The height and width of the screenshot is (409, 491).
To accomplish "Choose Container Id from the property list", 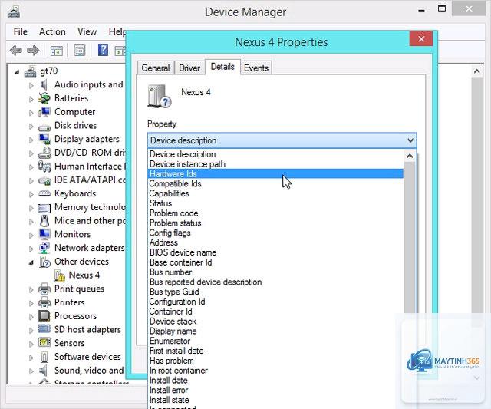I will (275, 312).
